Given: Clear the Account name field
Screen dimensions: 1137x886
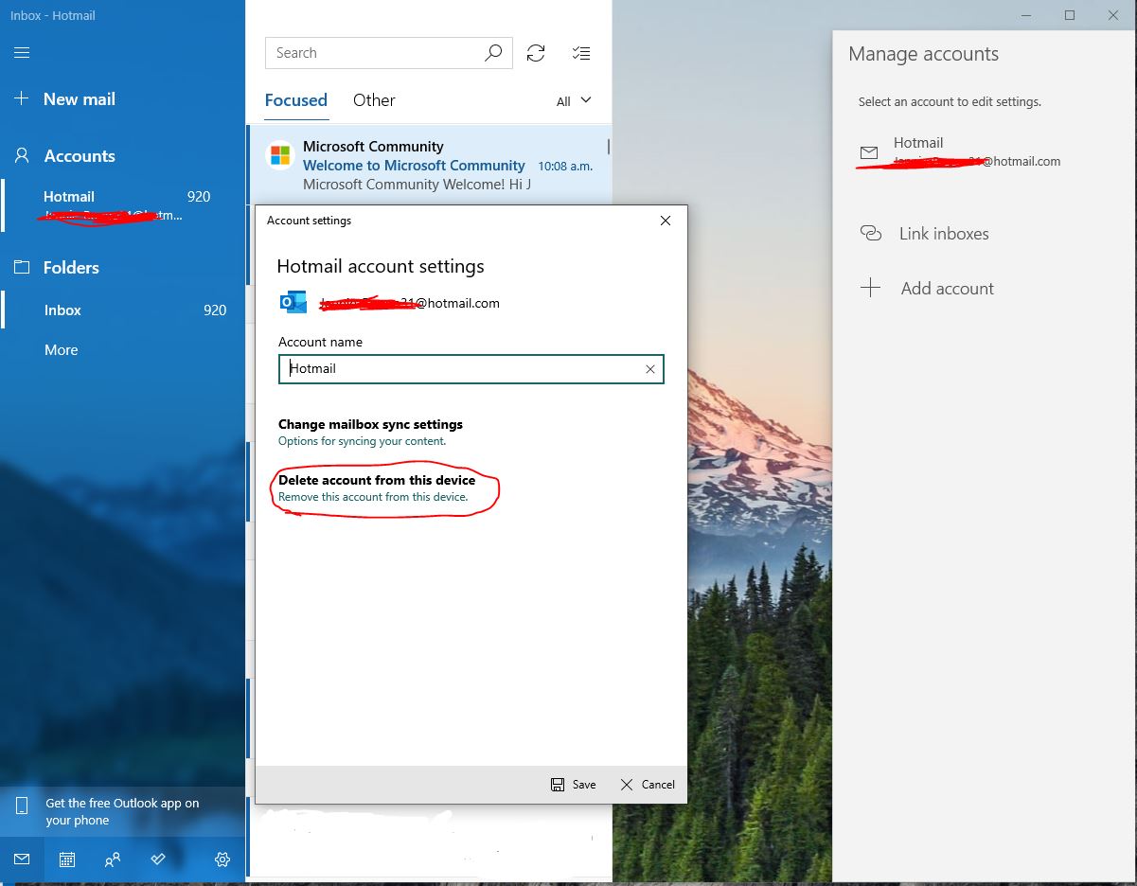Looking at the screenshot, I should tap(650, 369).
